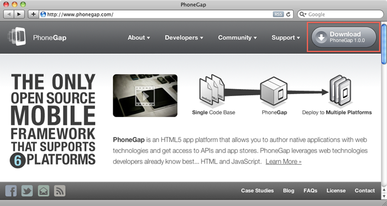This screenshot has width=387, height=206.
Task: Reload the page with the refresh icon
Action: [288, 14]
